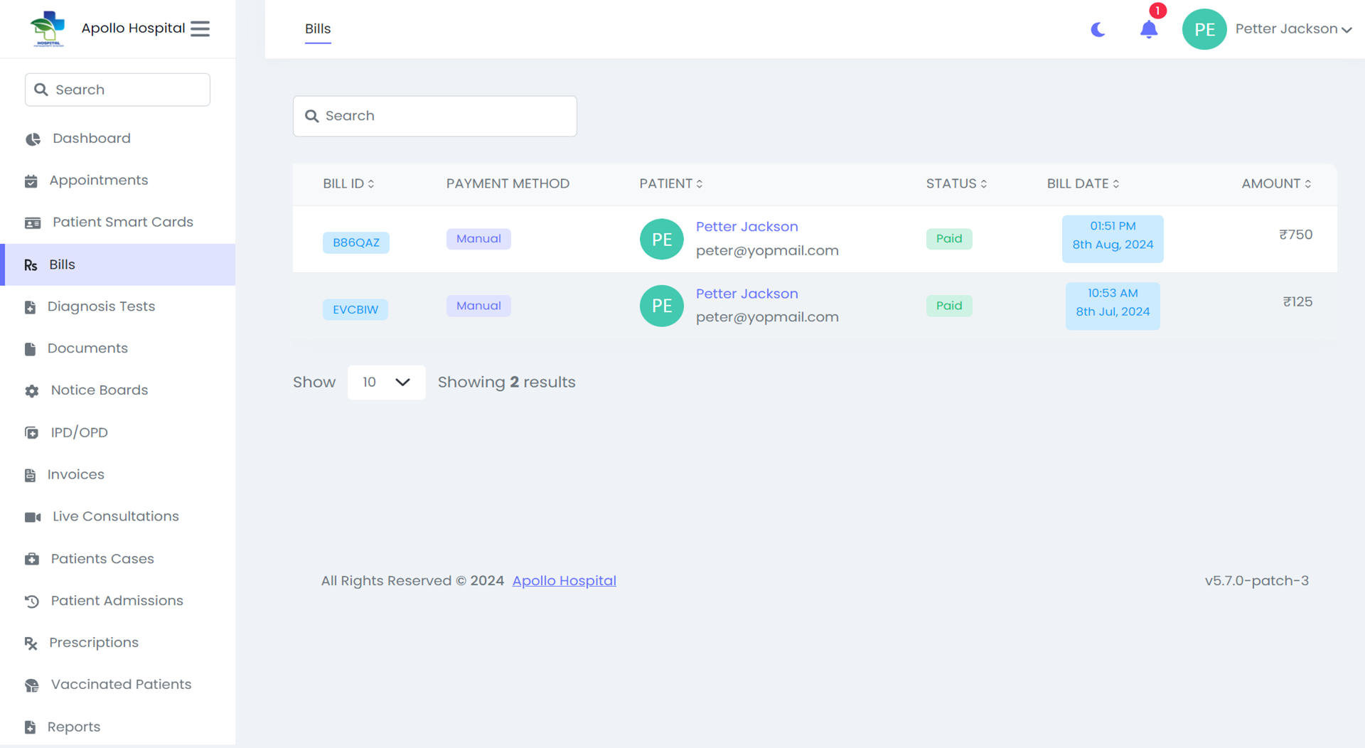Switch to the Bills tab
The width and height of the screenshot is (1365, 748).
[x=318, y=28]
